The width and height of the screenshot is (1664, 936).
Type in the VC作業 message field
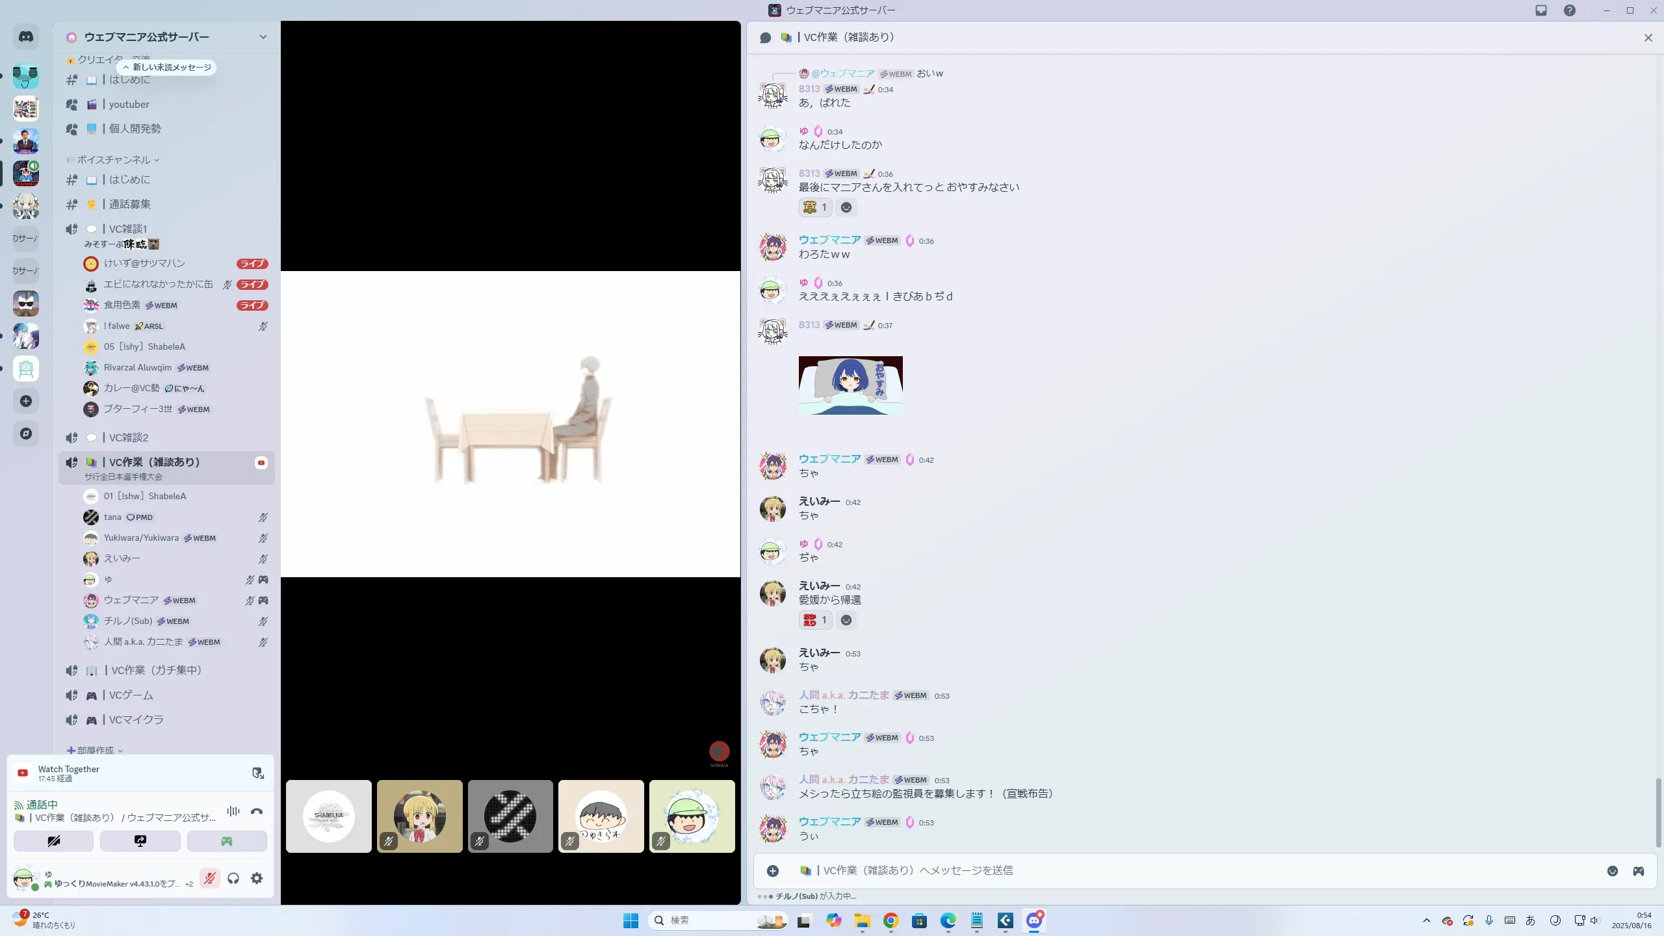point(1170,871)
